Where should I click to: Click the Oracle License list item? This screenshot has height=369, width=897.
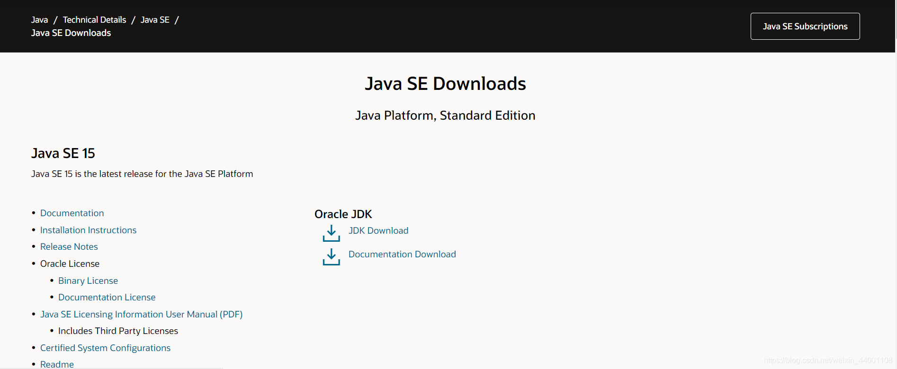pyautogui.click(x=70, y=264)
